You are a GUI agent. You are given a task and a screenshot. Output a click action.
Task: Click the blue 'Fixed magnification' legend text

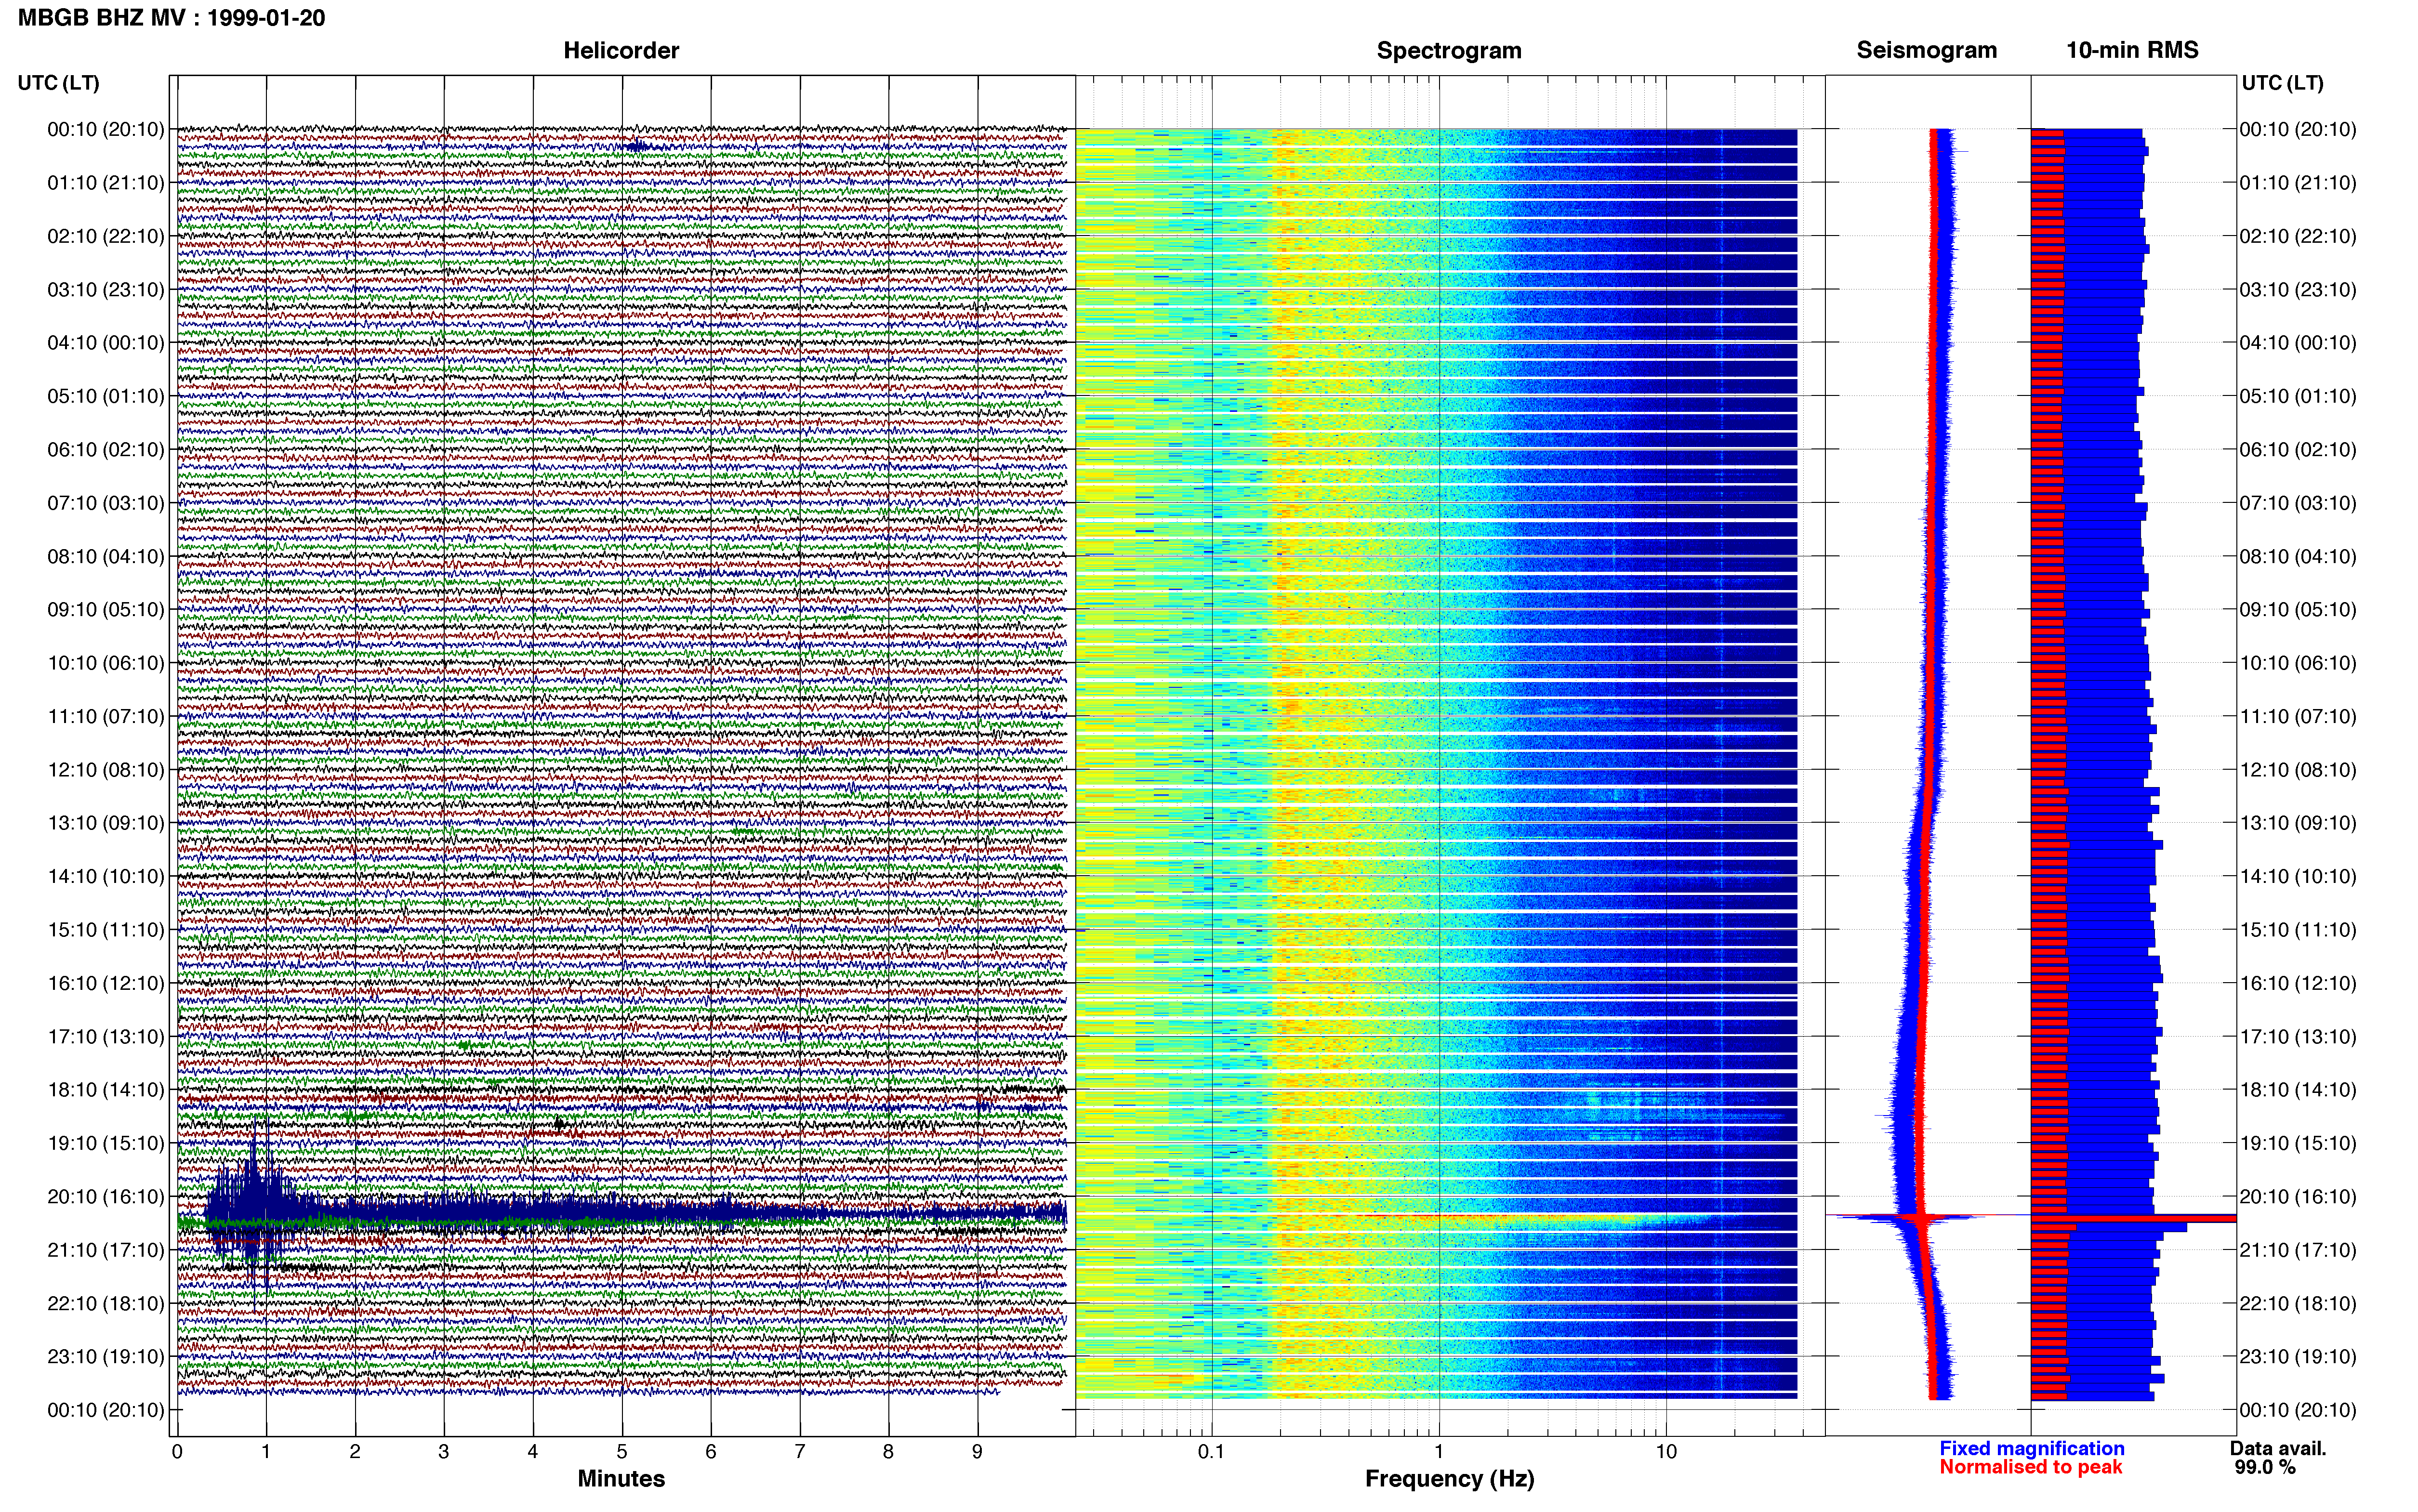click(x=2032, y=1448)
